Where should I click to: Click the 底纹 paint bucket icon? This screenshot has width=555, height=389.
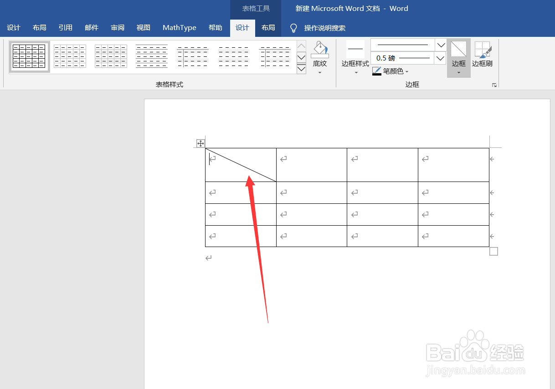320,50
